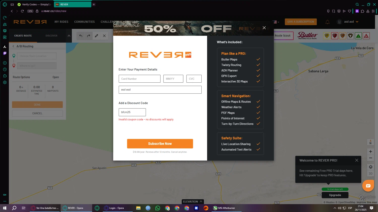Reload the page
This screenshot has height=212, width=378.
point(22,11)
